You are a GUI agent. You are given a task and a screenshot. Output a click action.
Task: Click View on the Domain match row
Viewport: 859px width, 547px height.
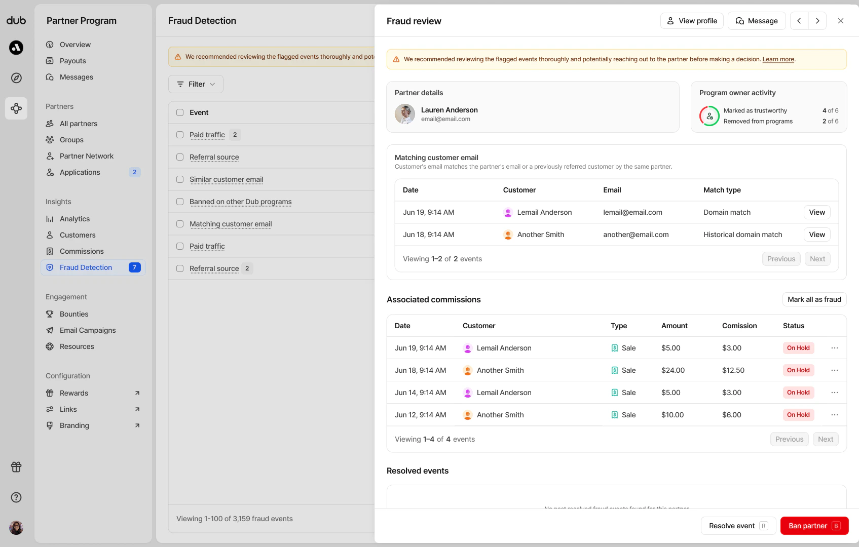pos(816,212)
